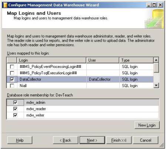Open the New Login dialog
166x149 pixels.
tap(147, 125)
